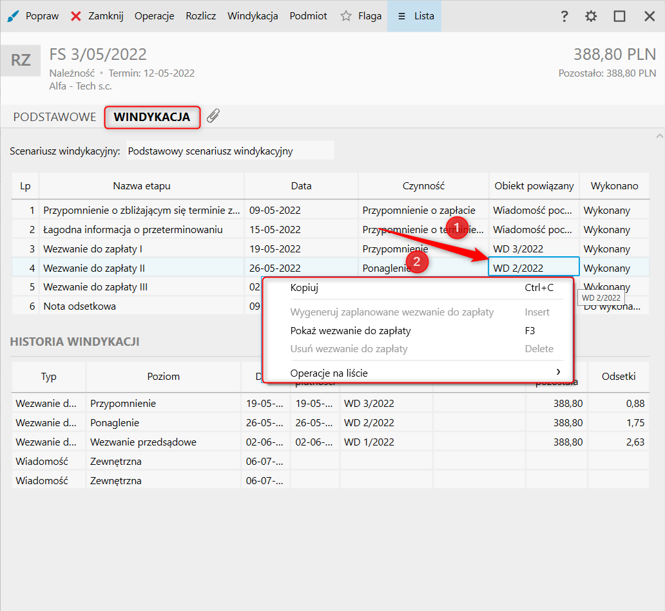Click interest value 0,88
Screen dimensions: 665x611
coord(635,404)
